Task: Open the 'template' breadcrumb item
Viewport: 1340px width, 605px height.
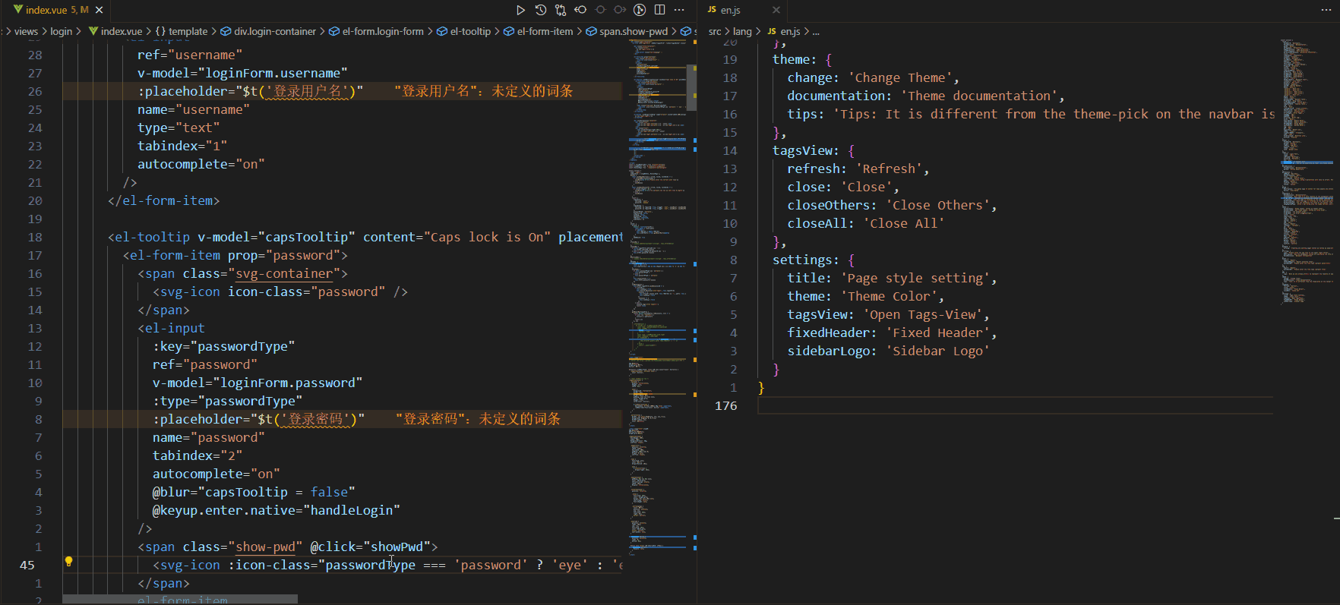Action: (182, 31)
